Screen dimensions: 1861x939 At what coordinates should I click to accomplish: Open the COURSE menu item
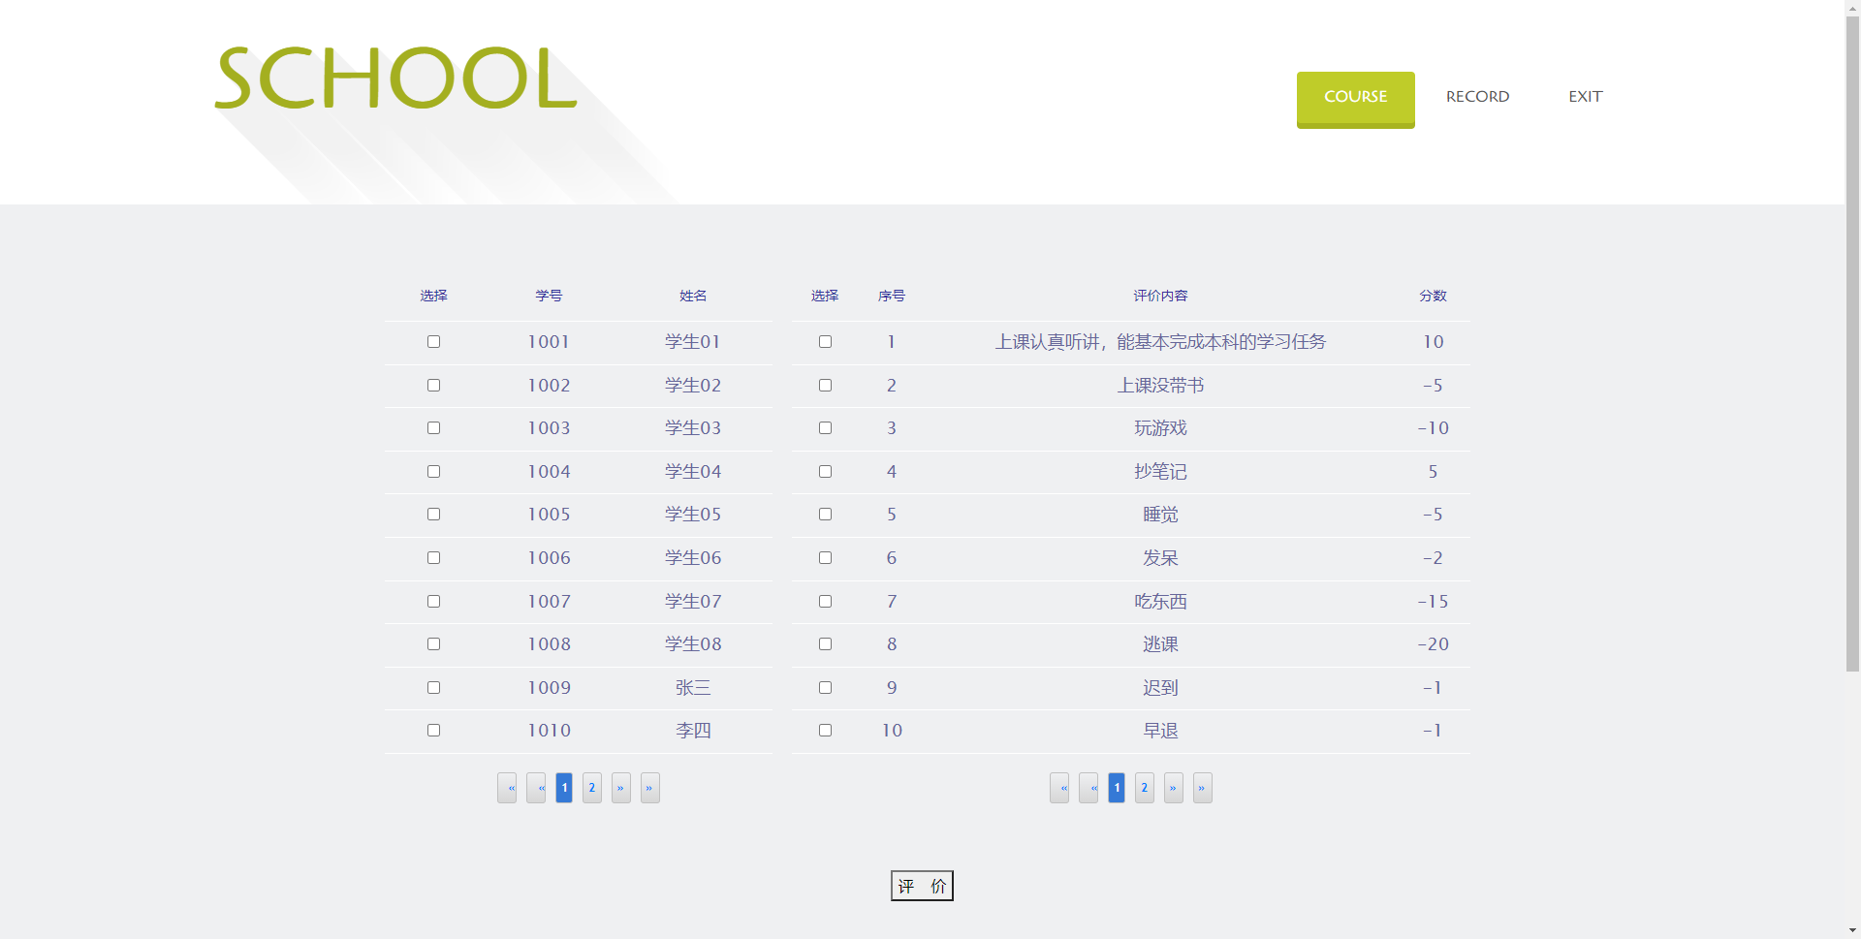1355,98
